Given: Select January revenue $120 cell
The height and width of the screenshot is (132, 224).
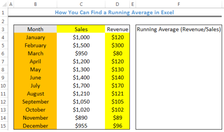Looking at the screenshot, I should coord(117,37).
